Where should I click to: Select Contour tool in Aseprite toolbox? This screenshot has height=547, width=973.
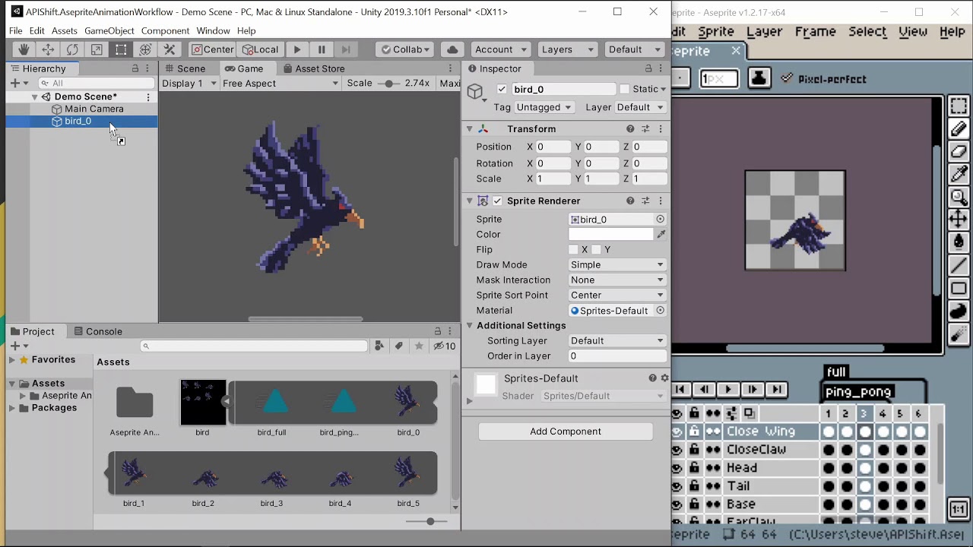click(959, 311)
